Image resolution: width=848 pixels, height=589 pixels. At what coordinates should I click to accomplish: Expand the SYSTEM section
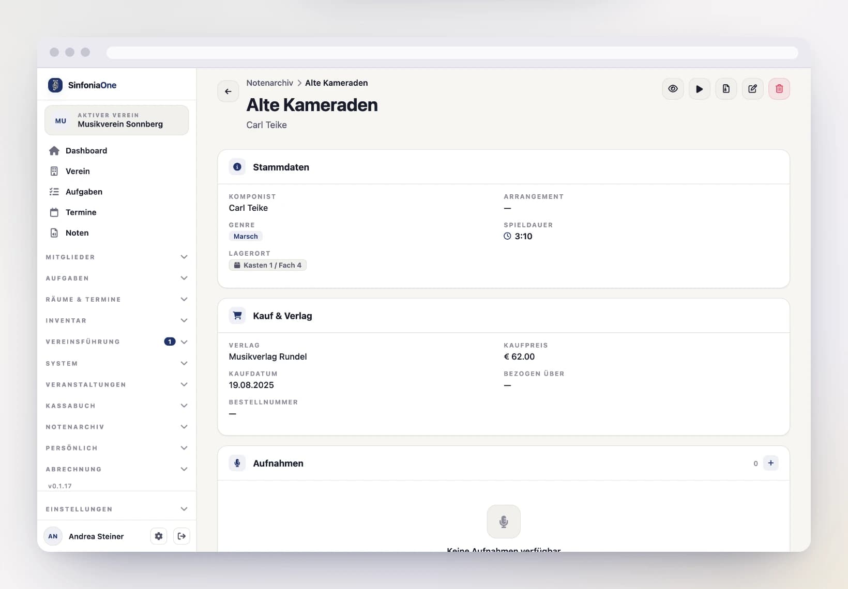pos(117,363)
